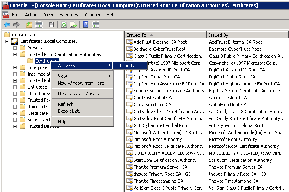This screenshot has width=289, height=192.
Task: Choose Help in the context menu
Action: point(81,122)
